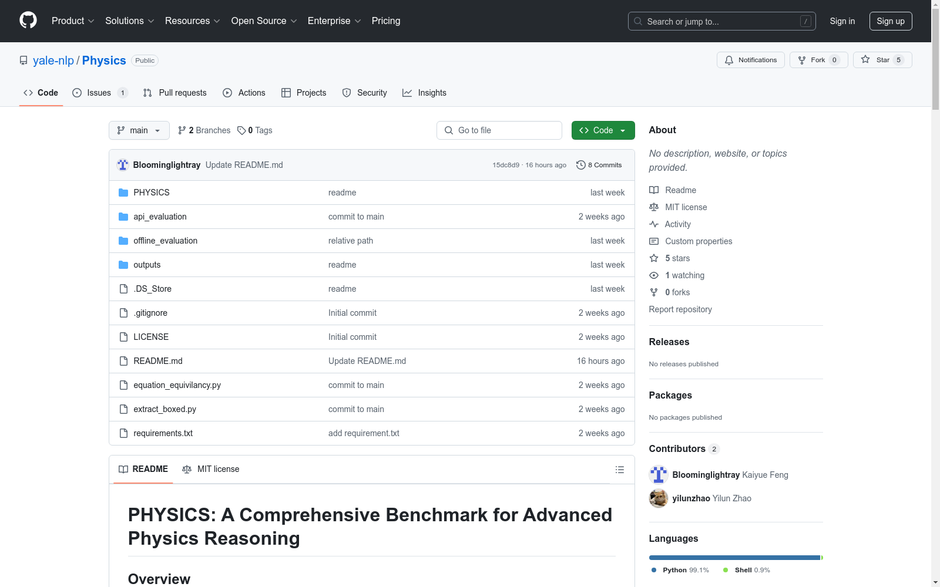Click Bloominglightray avatar in commit header
The image size is (940, 587).
click(x=123, y=165)
